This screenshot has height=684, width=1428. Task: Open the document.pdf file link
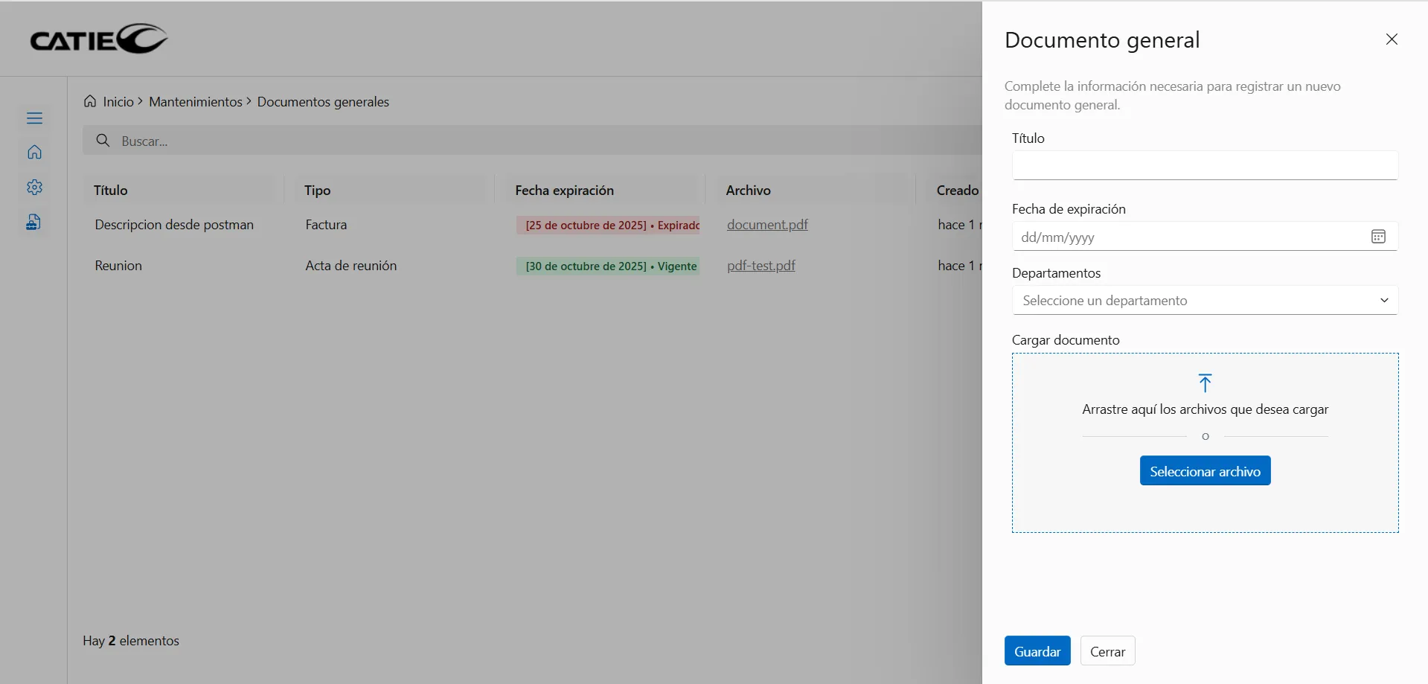coord(766,225)
